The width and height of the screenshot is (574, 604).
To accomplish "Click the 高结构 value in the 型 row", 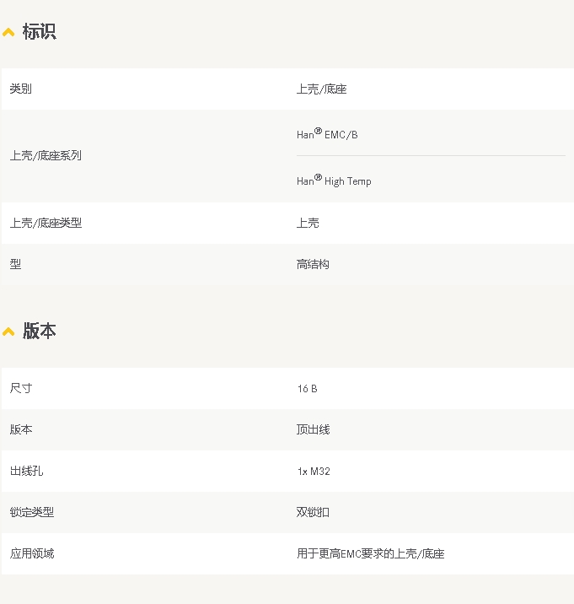I will (x=313, y=264).
